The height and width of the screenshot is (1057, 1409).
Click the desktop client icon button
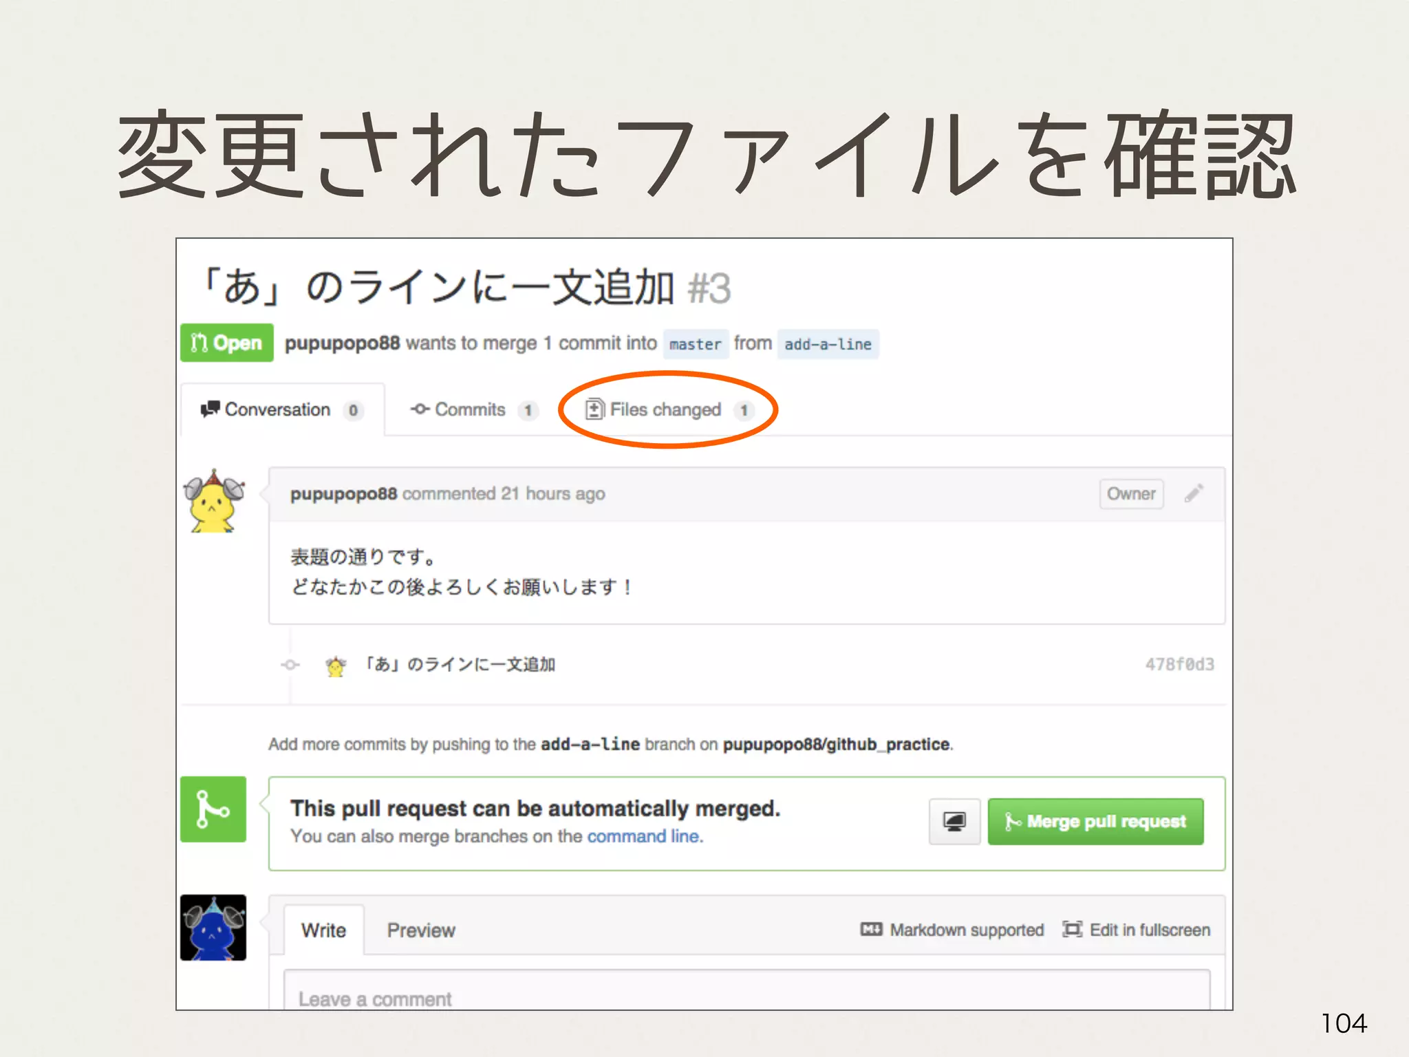pyautogui.click(x=954, y=822)
